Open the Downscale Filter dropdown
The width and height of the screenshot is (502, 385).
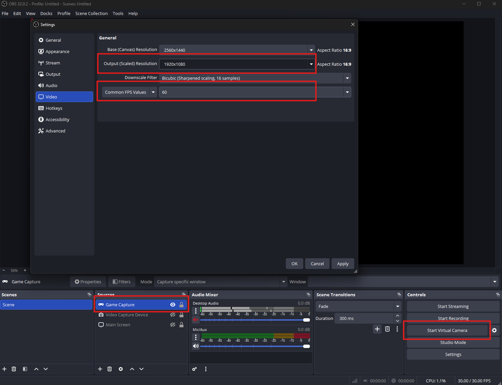[347, 78]
